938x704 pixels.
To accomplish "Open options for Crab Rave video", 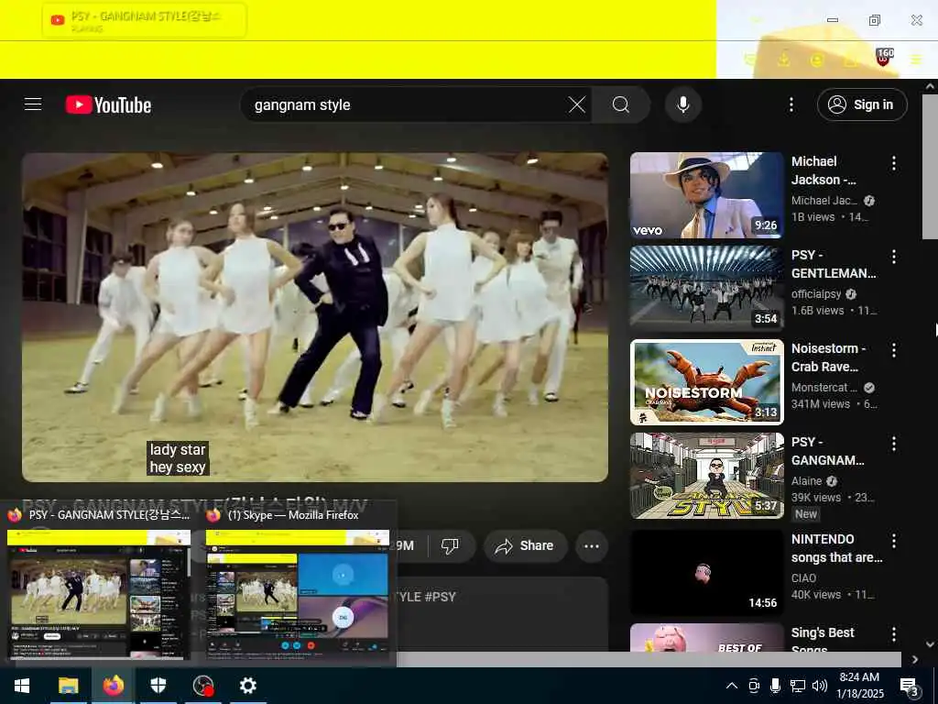I will pyautogui.click(x=894, y=350).
